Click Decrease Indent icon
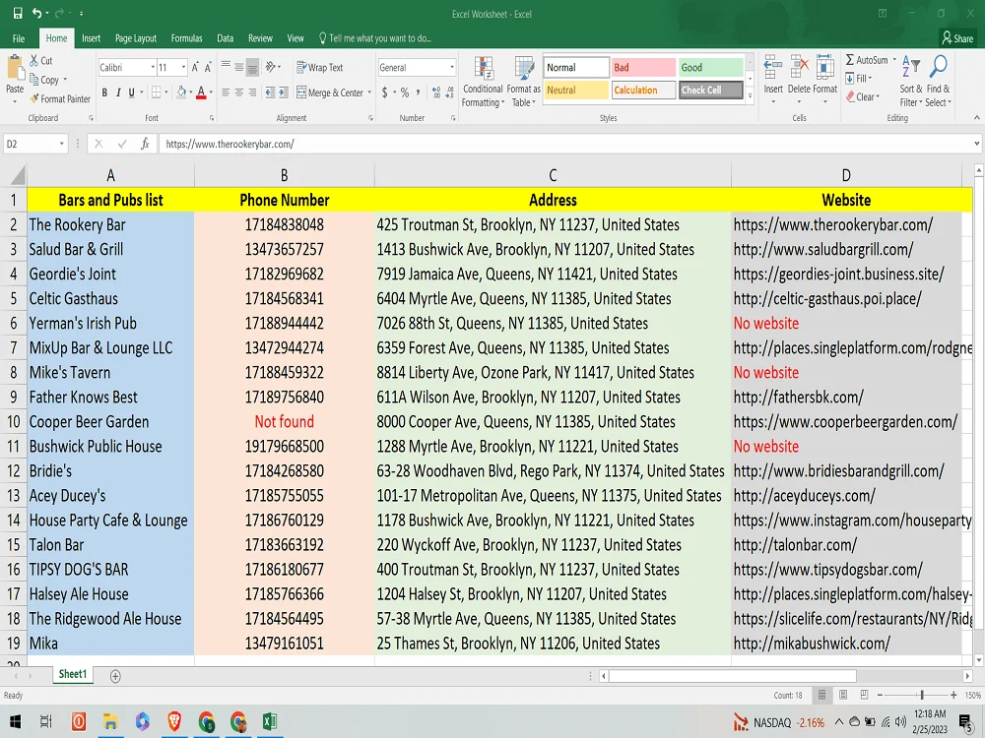 (270, 92)
